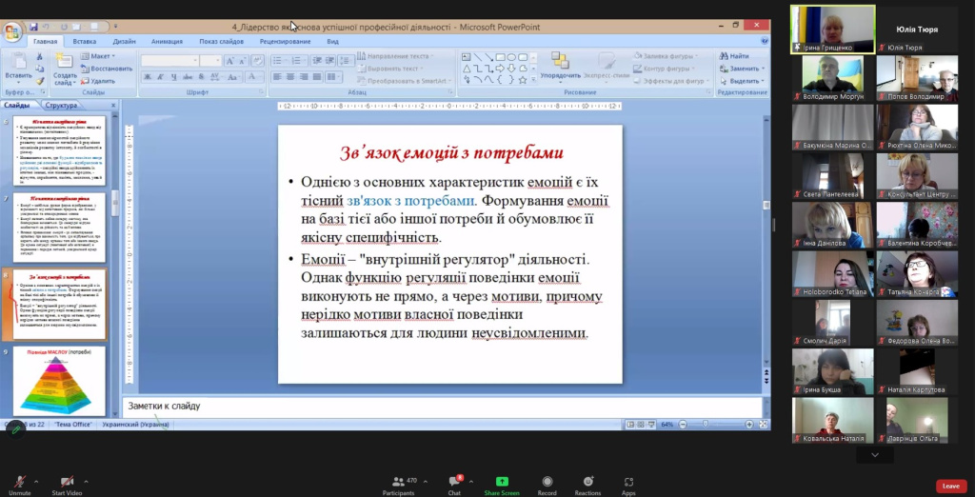
Task: Toggle bold formatting (Ж)
Action: pos(148,77)
